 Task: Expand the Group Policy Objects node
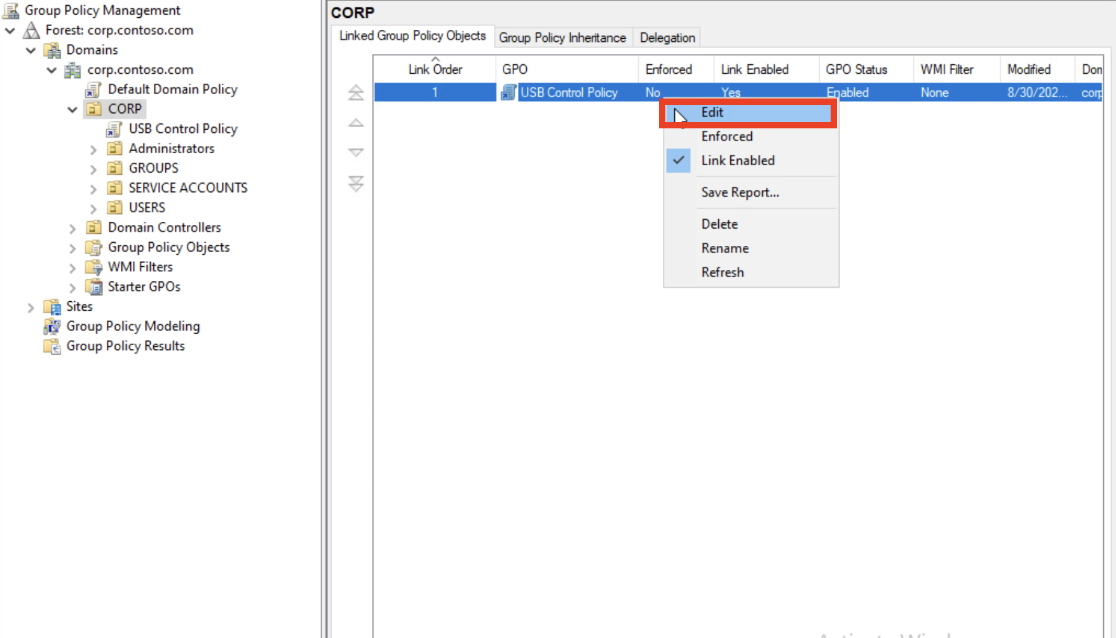[x=72, y=248]
